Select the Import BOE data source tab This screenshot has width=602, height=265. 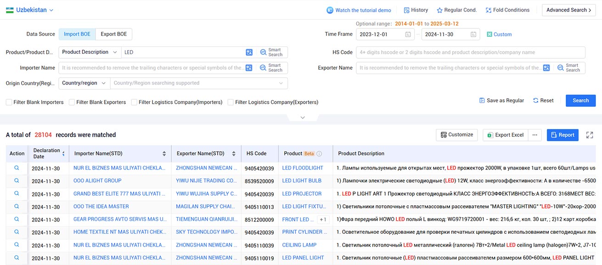77,34
